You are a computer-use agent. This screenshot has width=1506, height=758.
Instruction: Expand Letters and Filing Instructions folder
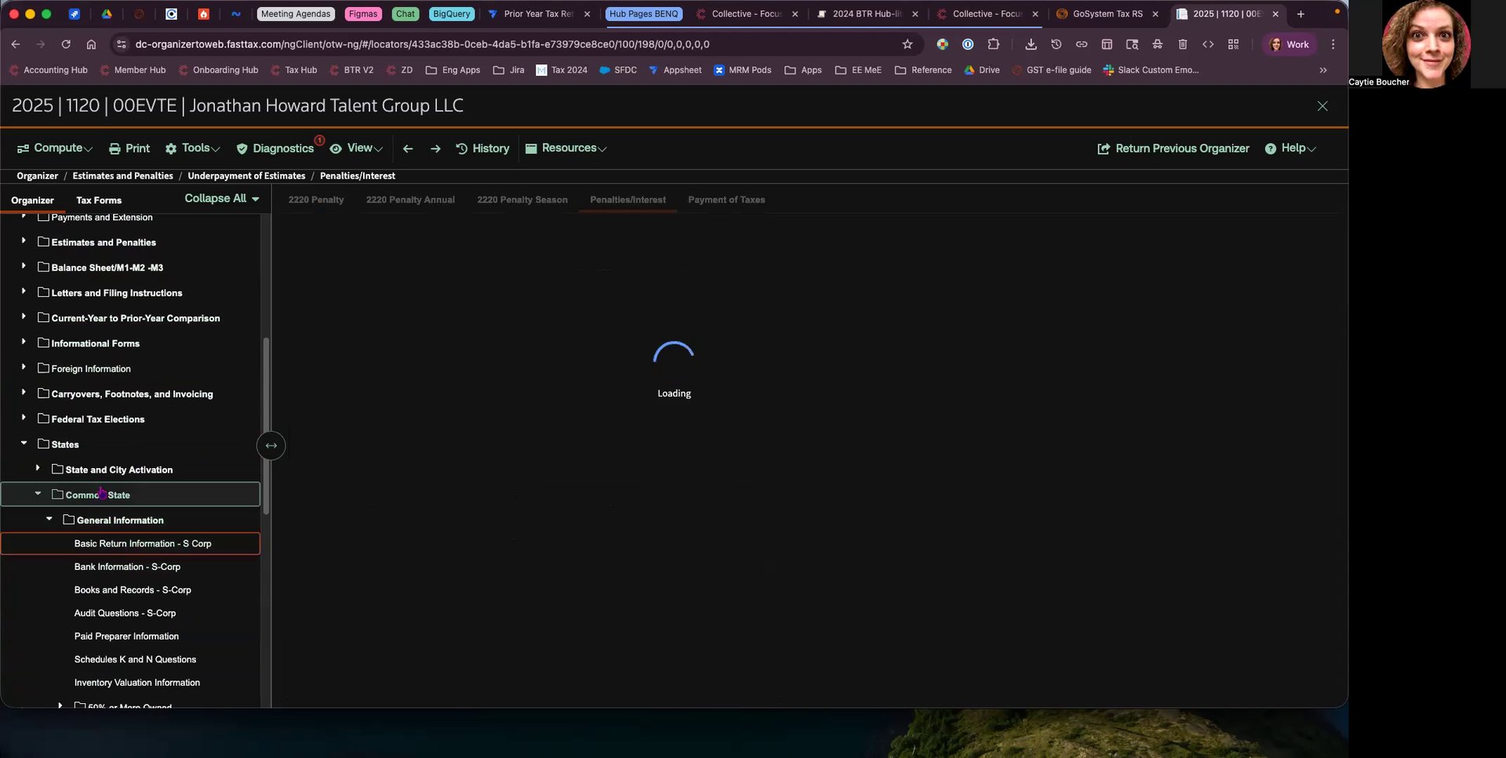(24, 292)
